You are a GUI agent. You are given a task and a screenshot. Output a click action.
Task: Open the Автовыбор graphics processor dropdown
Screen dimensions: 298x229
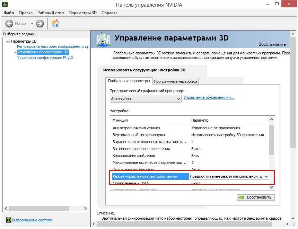point(146,99)
